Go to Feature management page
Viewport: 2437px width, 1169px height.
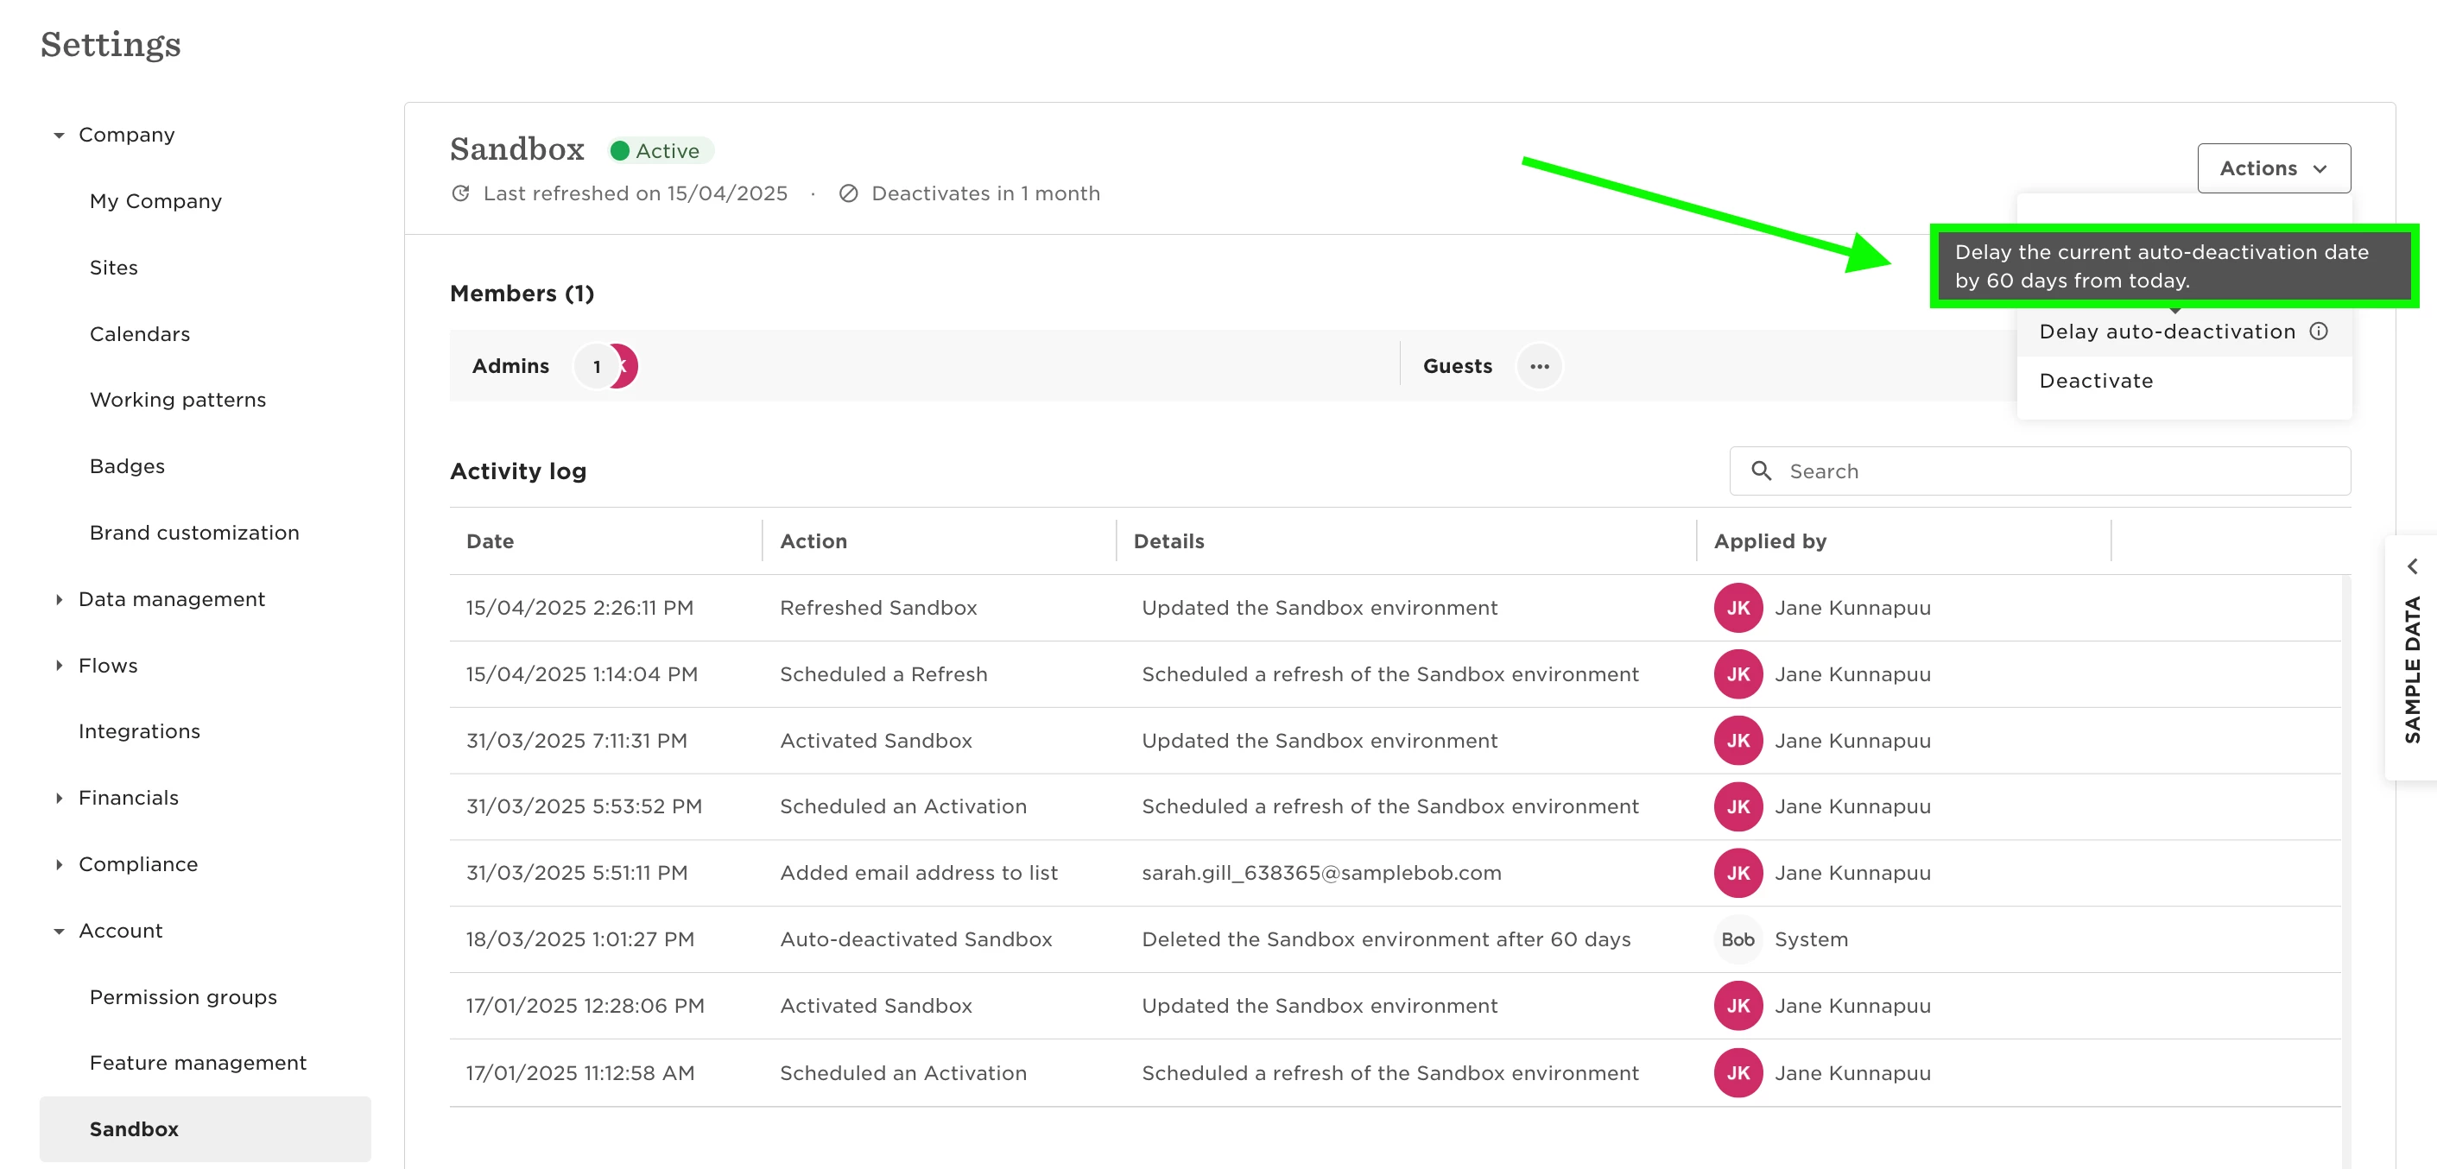pyautogui.click(x=198, y=1063)
